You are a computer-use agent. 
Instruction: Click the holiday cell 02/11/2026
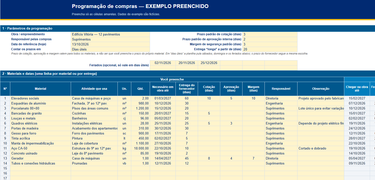[x=163, y=63]
